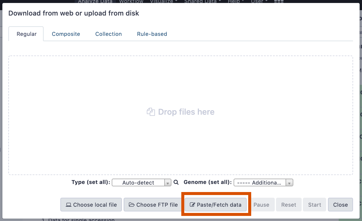Expand the Visualize menu
Viewport: 362px width, 221px height.
pyautogui.click(x=164, y=1)
